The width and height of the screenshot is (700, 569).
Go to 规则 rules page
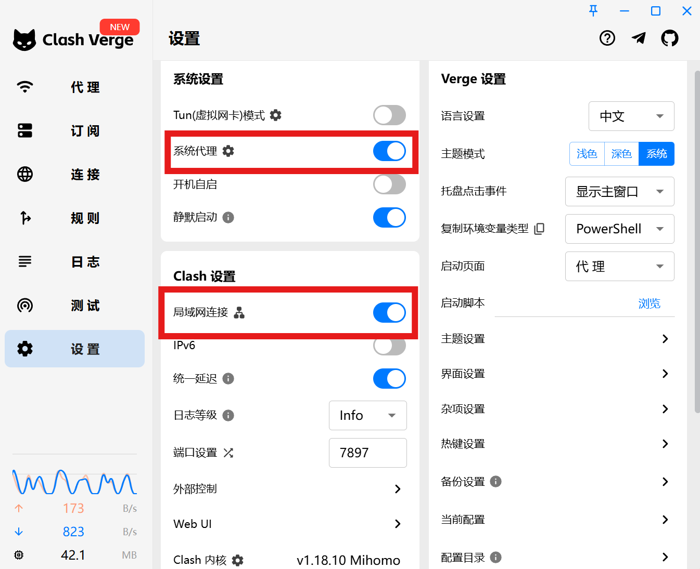tap(74, 218)
